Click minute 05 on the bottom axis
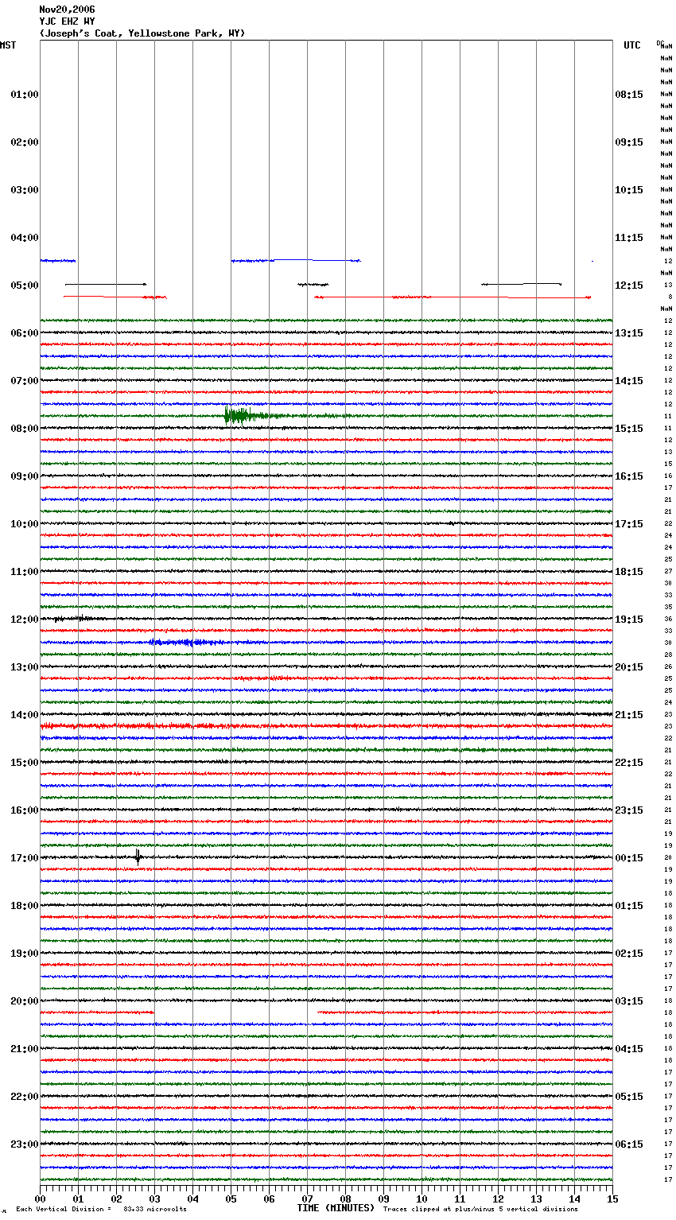Viewport: 676px width, 1220px height. (x=231, y=1199)
